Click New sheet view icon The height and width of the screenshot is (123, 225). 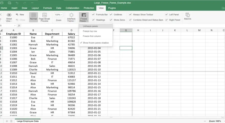[x=17, y=15]
